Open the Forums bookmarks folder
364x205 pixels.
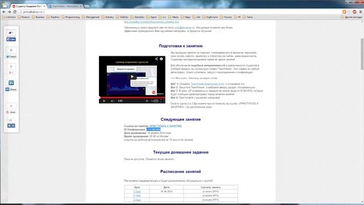click(226, 17)
